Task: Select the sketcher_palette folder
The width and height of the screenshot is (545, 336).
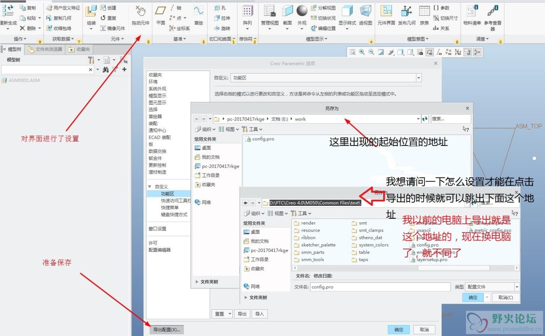Action: [x=315, y=245]
